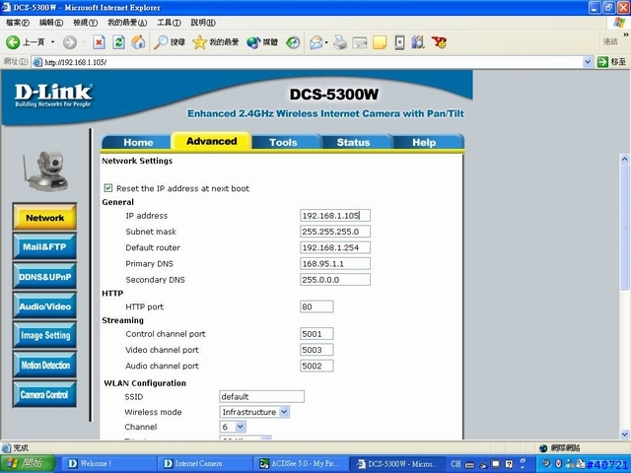Open the Search magnifier toolbar button
The image size is (631, 473).
point(170,42)
